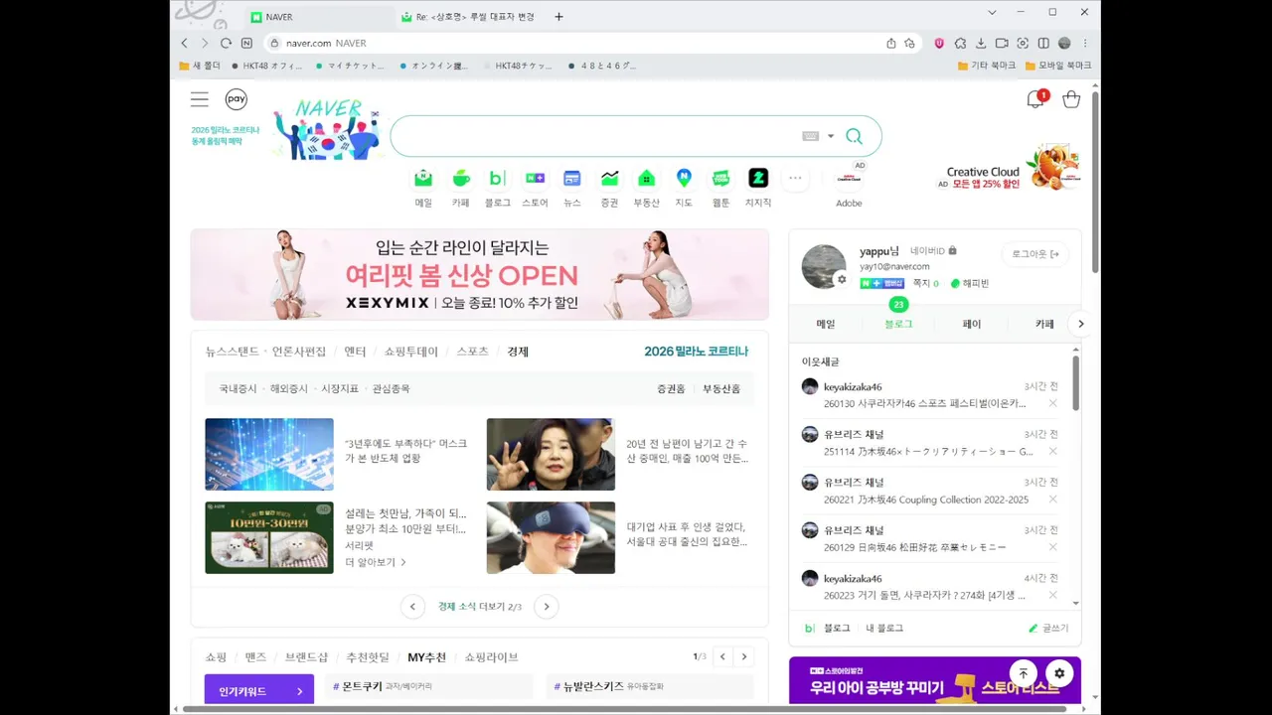Image resolution: width=1272 pixels, height=715 pixels.
Task: Select the 뉴스스탠드 tab
Action: coord(232,352)
